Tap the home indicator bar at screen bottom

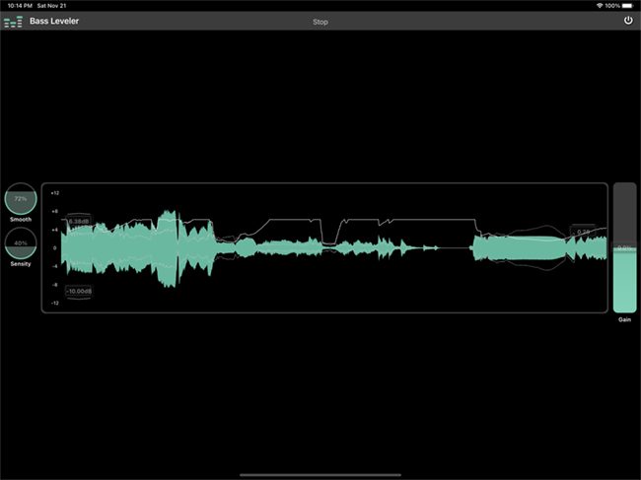point(320,474)
